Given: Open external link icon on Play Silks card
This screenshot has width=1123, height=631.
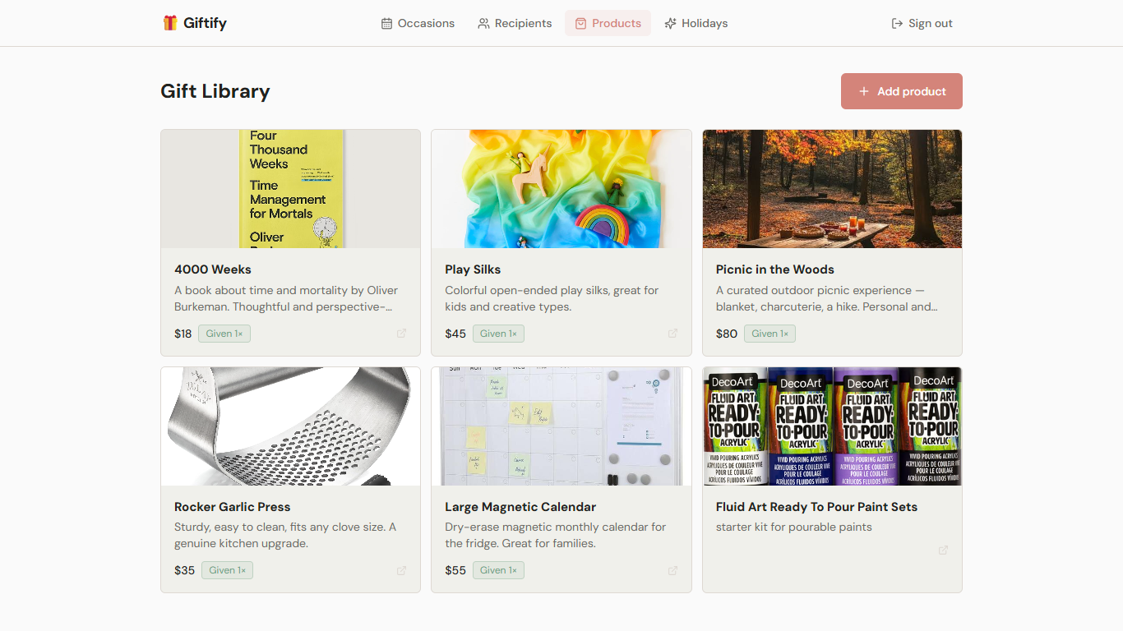Looking at the screenshot, I should click(672, 334).
